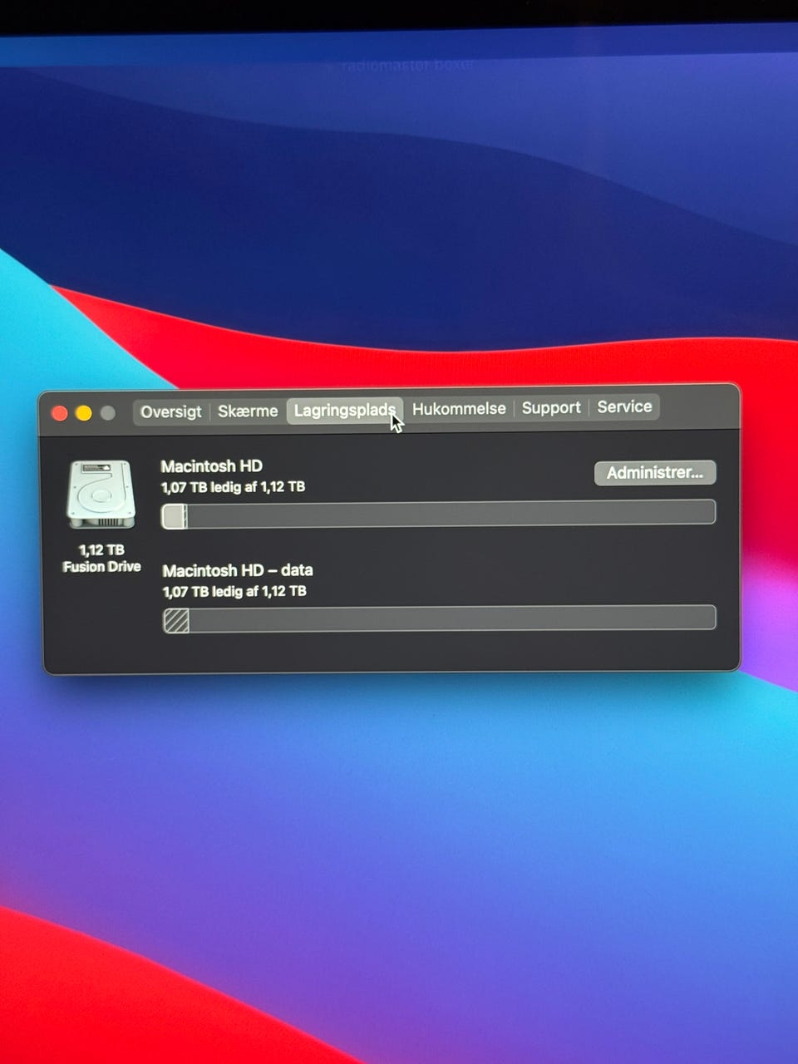The height and width of the screenshot is (1064, 798).
Task: Close the window with the red button
Action: (60, 413)
